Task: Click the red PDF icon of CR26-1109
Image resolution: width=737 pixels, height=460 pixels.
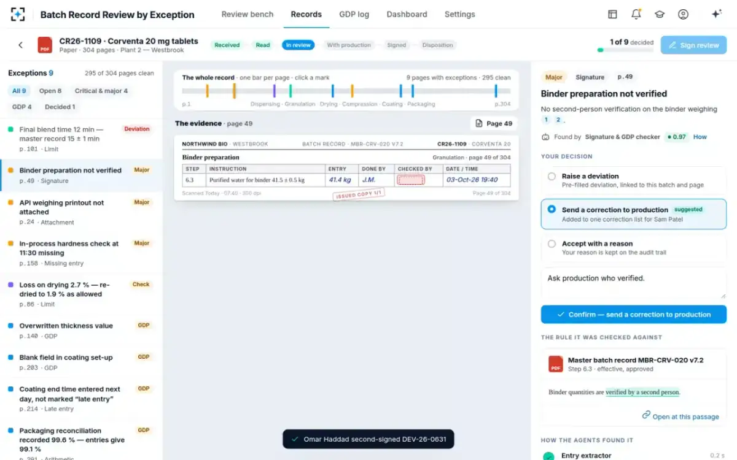Action: (45, 45)
